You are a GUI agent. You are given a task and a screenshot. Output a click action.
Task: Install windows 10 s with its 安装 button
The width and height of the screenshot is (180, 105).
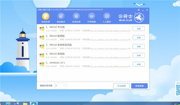pos(139,64)
